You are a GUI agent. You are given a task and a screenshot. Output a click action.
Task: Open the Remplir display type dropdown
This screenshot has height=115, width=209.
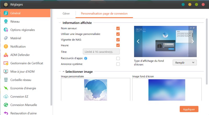click(x=185, y=63)
